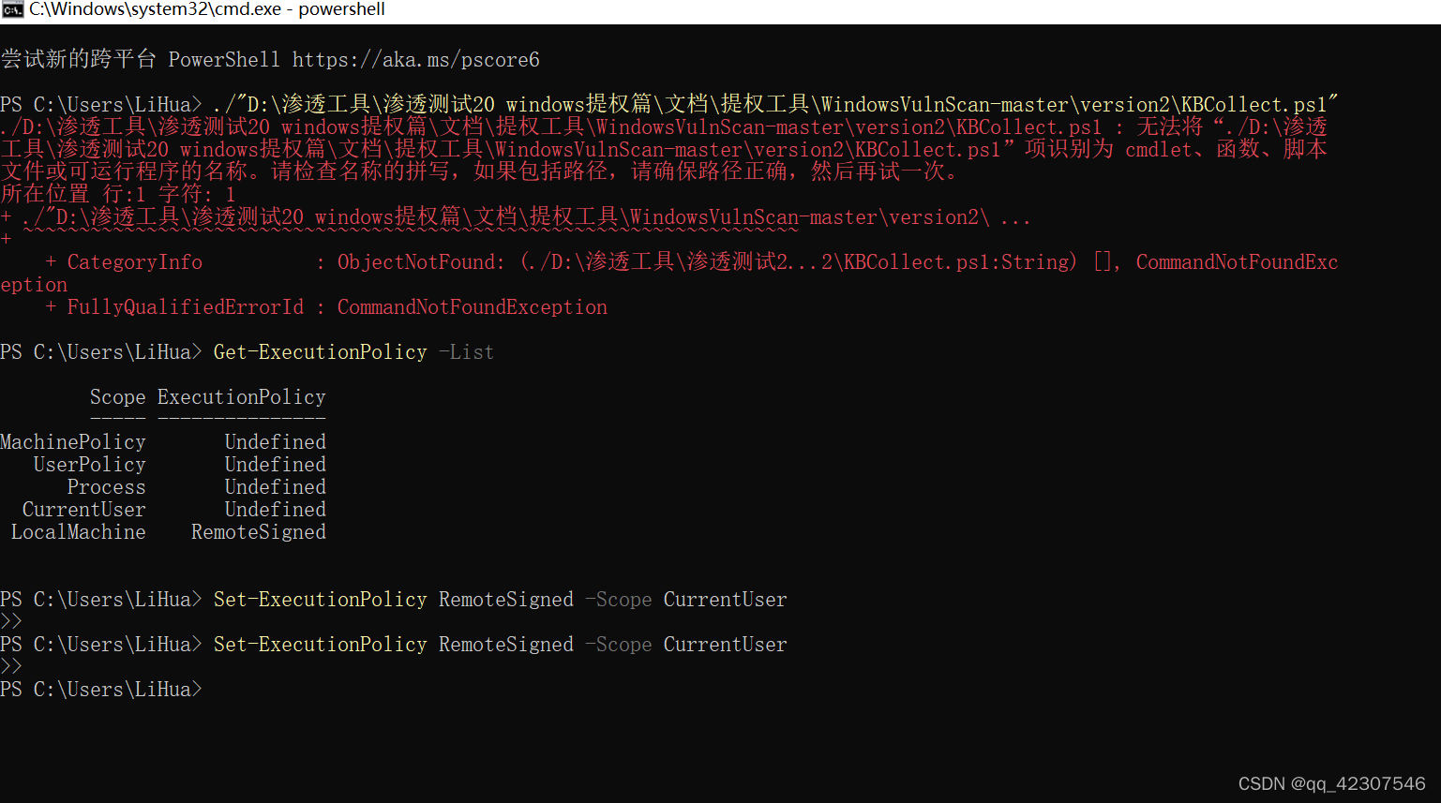This screenshot has height=803, width=1441.
Task: Click the RemoteSigned value for LocalMachine
Action: coord(258,532)
